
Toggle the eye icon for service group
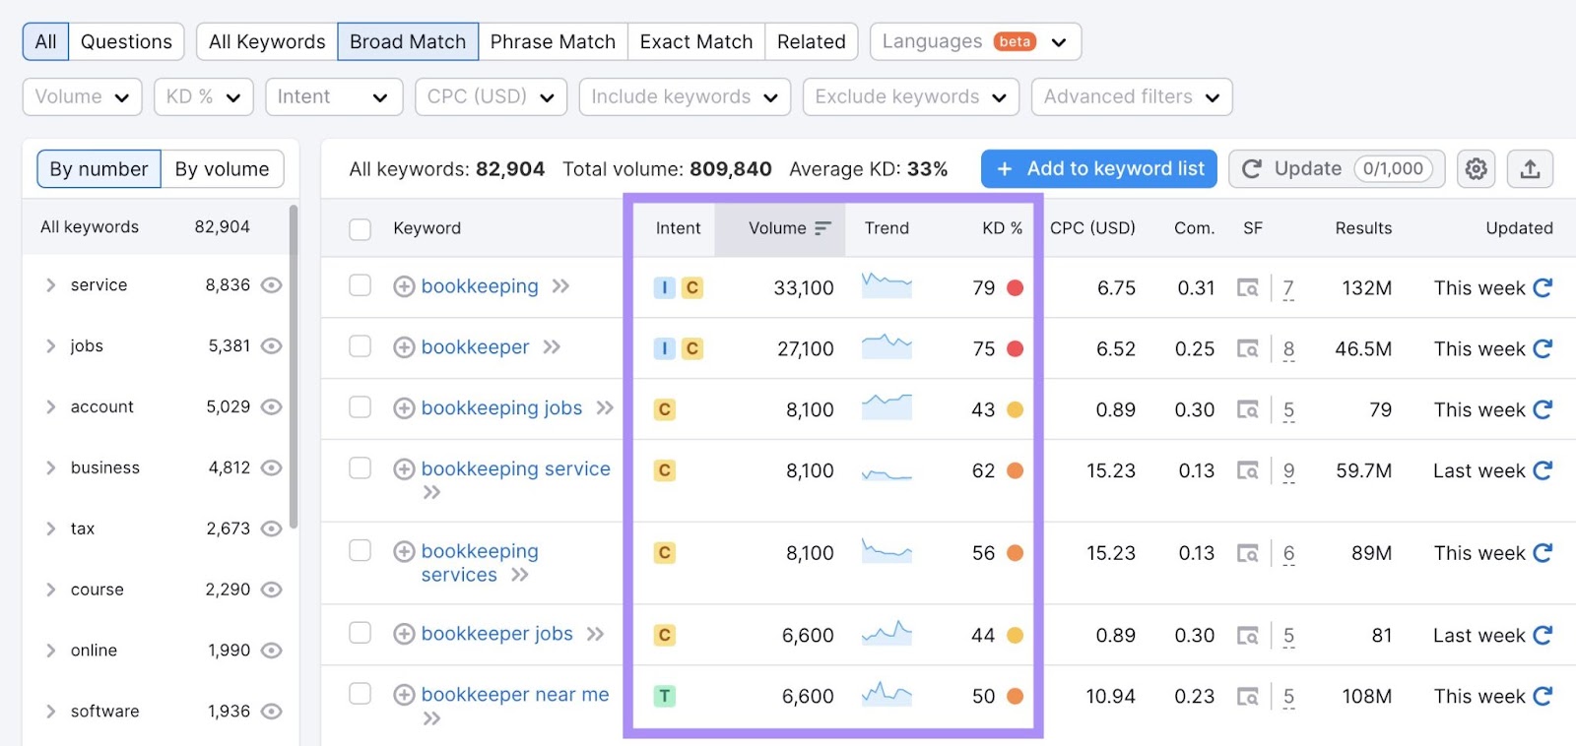[x=272, y=285]
